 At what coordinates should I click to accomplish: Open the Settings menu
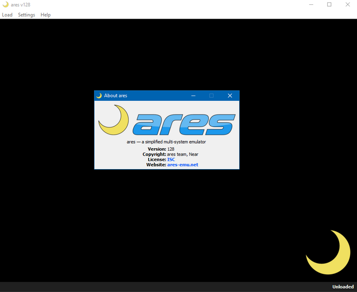coord(26,15)
